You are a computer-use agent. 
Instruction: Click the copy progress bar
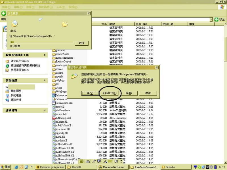click(42, 42)
